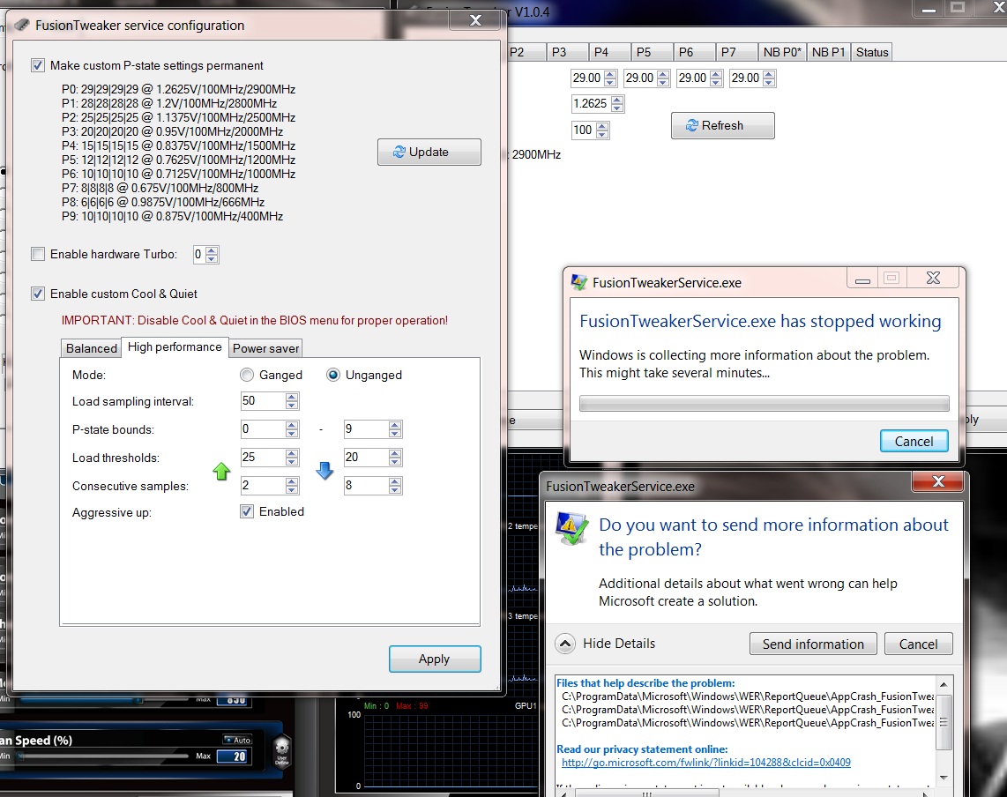Switch to the High performance tab

point(175,346)
